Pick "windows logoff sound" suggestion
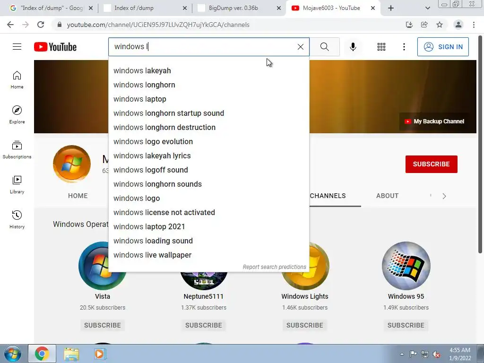The image size is (484, 363). tap(208, 170)
